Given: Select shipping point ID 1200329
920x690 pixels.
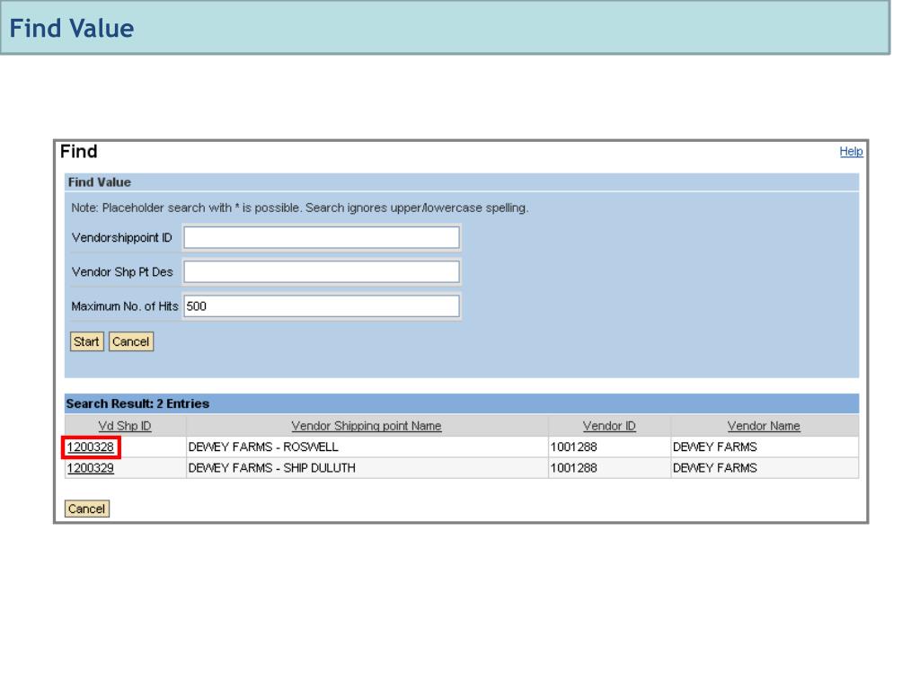Looking at the screenshot, I should 91,468.
